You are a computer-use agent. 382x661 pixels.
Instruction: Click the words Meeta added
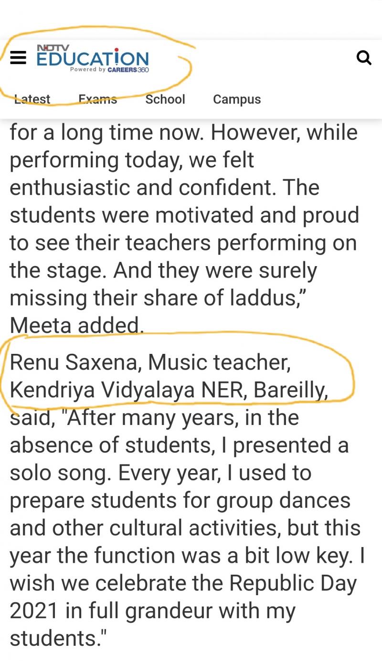click(x=76, y=326)
